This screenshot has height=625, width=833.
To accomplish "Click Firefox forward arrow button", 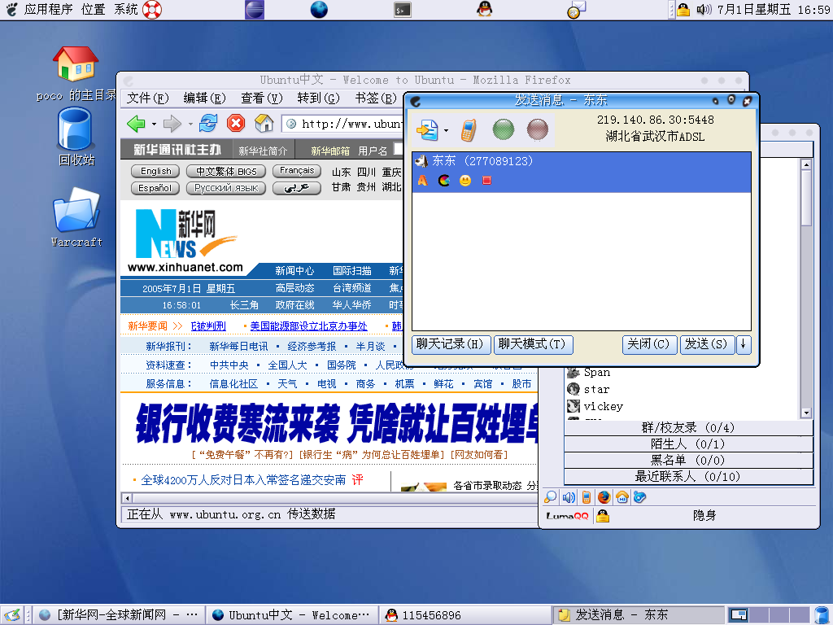I will click(172, 124).
